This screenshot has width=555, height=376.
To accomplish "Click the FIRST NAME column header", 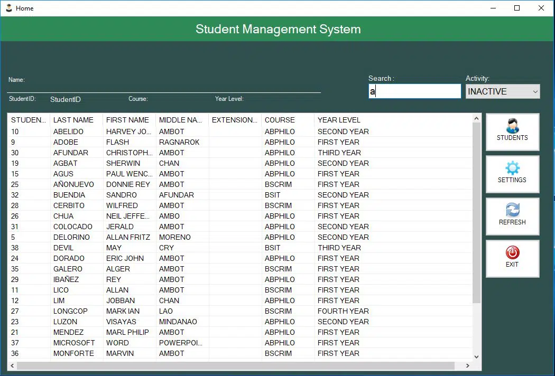I will tap(127, 120).
